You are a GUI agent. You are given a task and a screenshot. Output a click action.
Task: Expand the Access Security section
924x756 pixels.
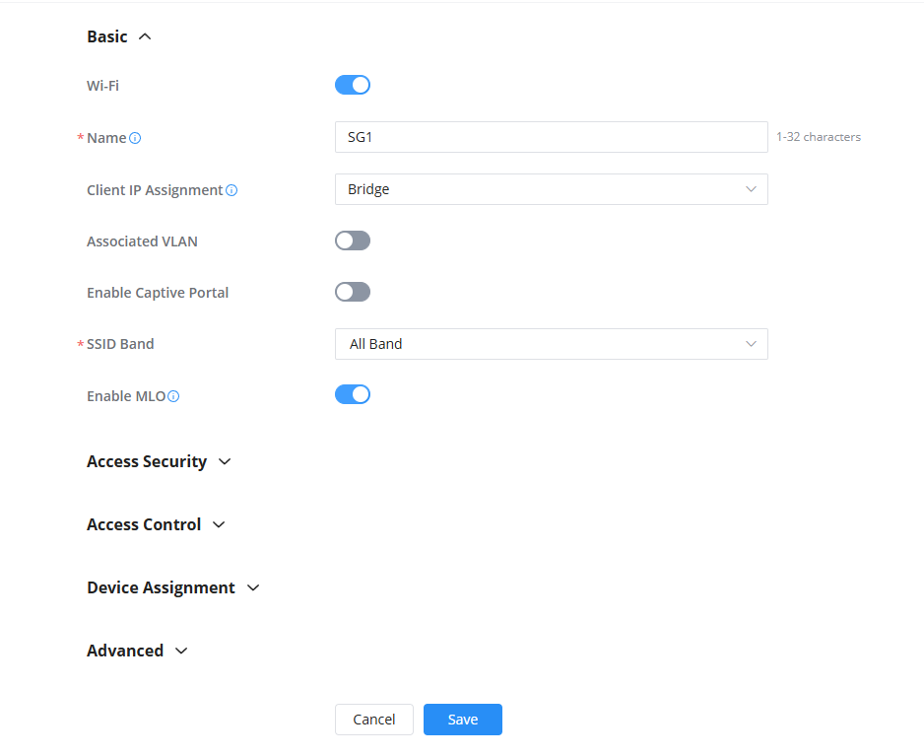point(147,461)
